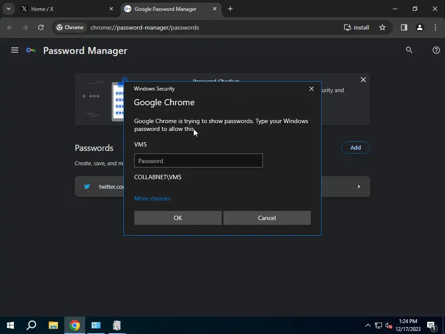Open a new tab with plus button
This screenshot has height=334, width=445.
[230, 9]
